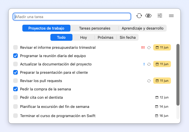This screenshot has width=189, height=132.
Task: Select 'Terminar el curso de programación en Swift' text
Action: tap(58, 116)
